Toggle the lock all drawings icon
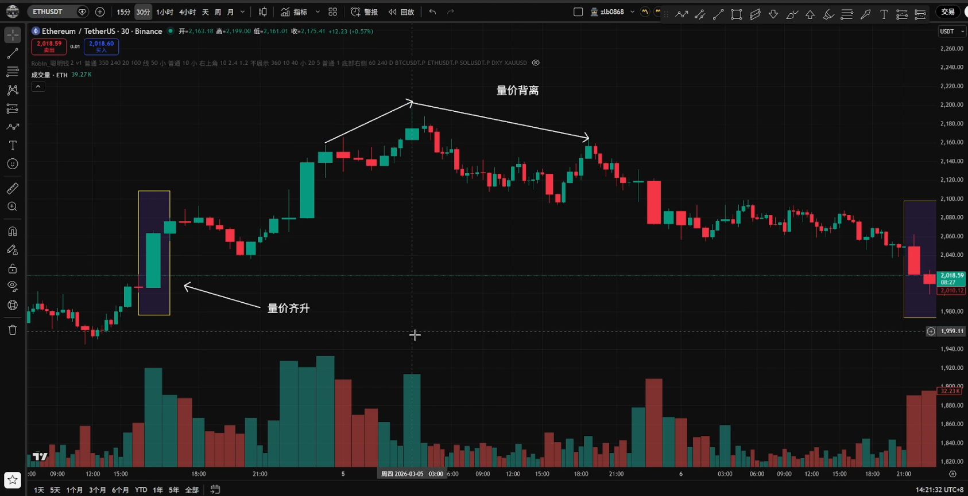 tap(12, 268)
